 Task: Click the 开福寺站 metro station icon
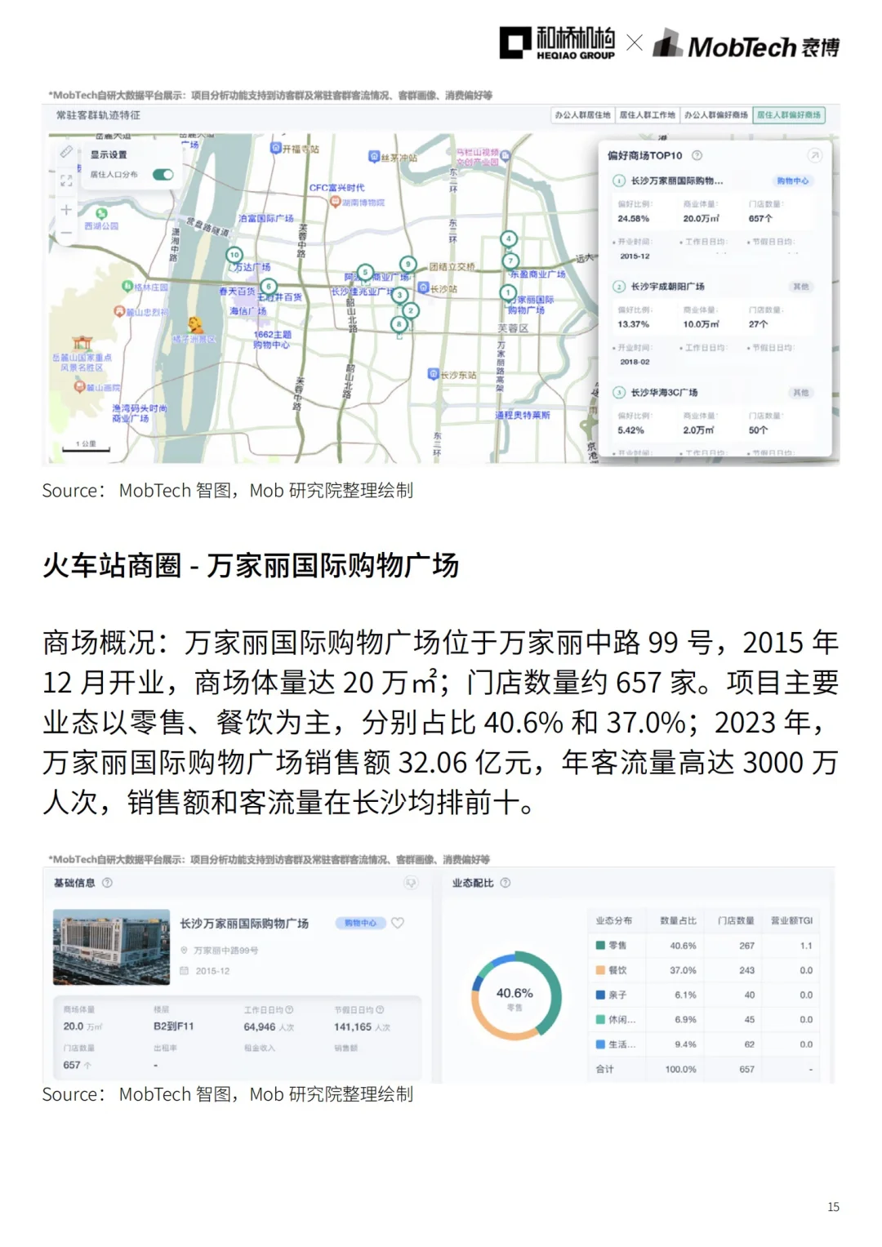[x=276, y=148]
